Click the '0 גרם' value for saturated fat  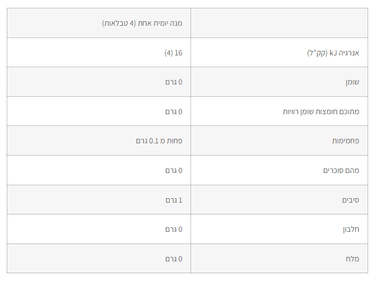(x=174, y=112)
